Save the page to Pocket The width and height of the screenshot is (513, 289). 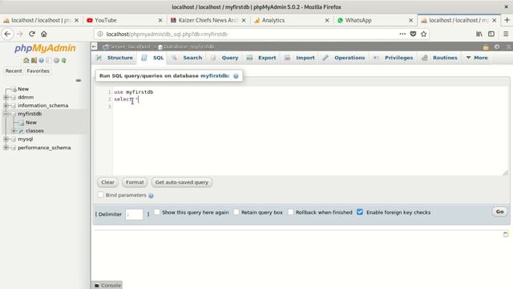coord(414,34)
